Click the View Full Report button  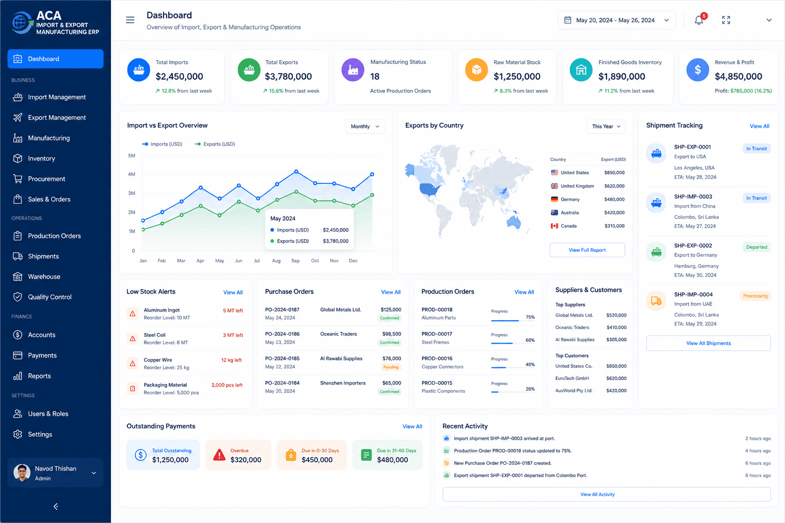click(587, 250)
